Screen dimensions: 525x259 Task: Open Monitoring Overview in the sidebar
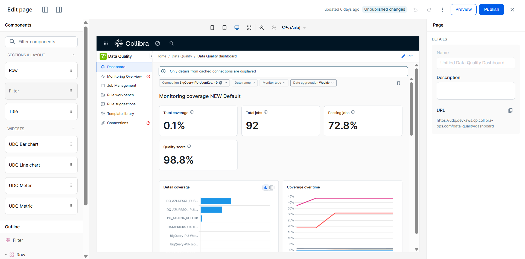click(x=124, y=77)
